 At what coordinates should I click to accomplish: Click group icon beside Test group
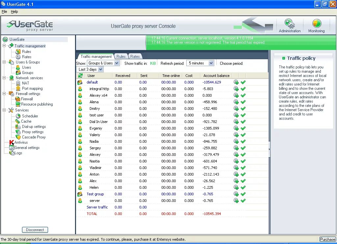coord(80,194)
